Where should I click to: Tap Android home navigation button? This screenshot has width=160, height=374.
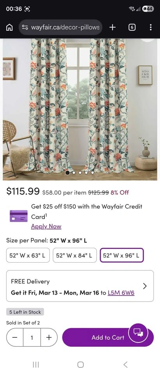point(81,364)
